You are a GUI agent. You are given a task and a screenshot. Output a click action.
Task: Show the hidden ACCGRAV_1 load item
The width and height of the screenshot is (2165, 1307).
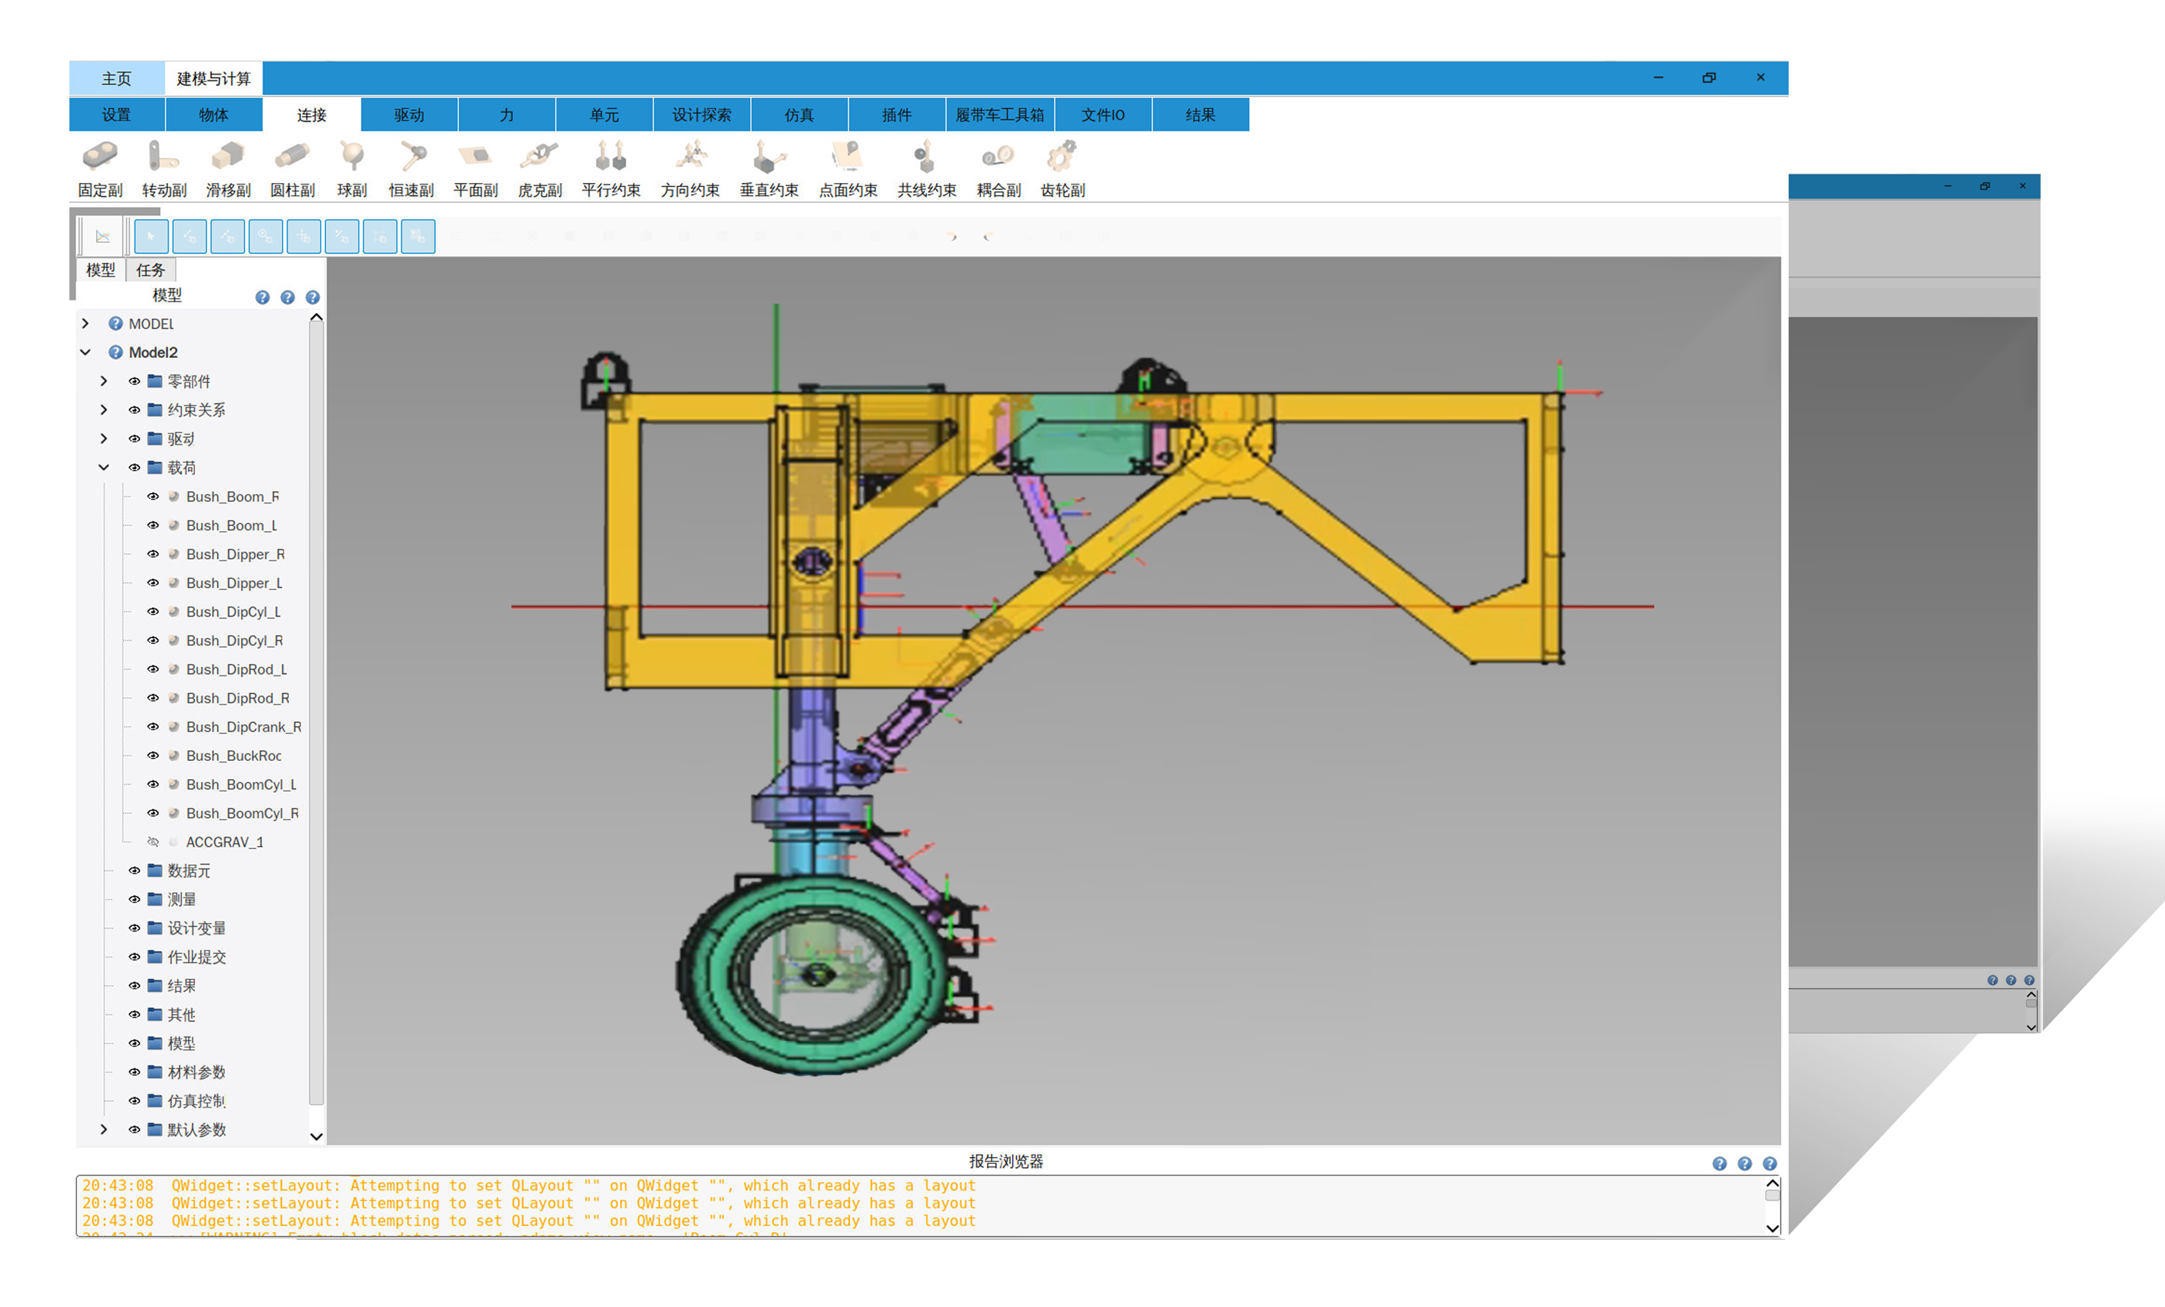click(153, 842)
